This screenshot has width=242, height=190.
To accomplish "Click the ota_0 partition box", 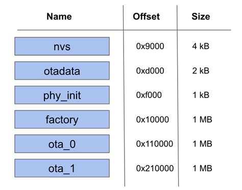I will point(62,144).
